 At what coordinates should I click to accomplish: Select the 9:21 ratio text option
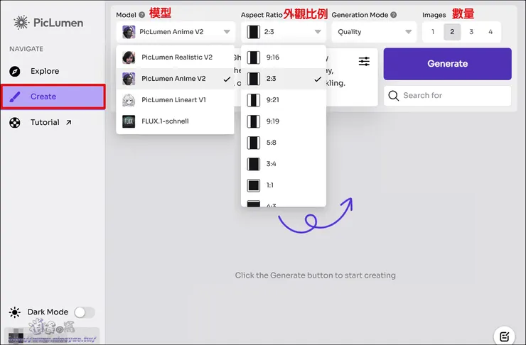[x=273, y=100]
